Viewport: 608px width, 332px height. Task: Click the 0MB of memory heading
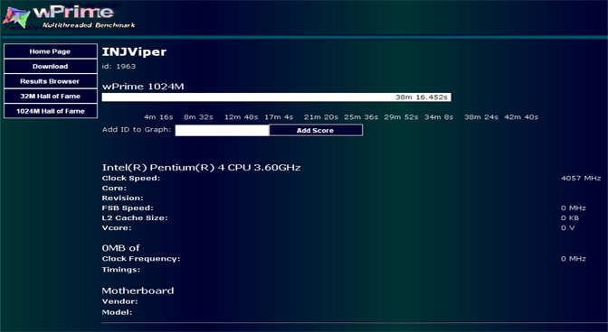(120, 248)
